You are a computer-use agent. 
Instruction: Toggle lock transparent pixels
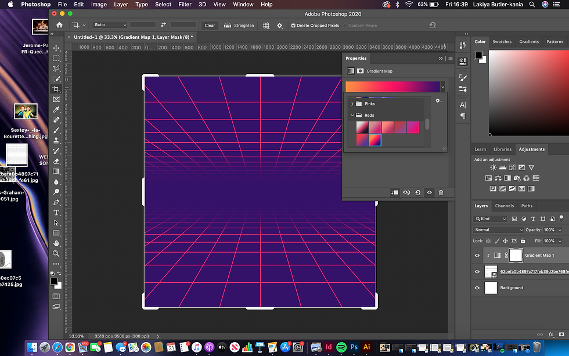pyautogui.click(x=488, y=241)
